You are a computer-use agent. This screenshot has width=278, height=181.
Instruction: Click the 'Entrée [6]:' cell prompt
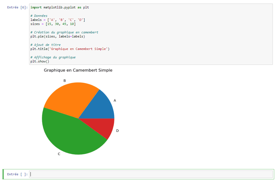tap(17, 7)
